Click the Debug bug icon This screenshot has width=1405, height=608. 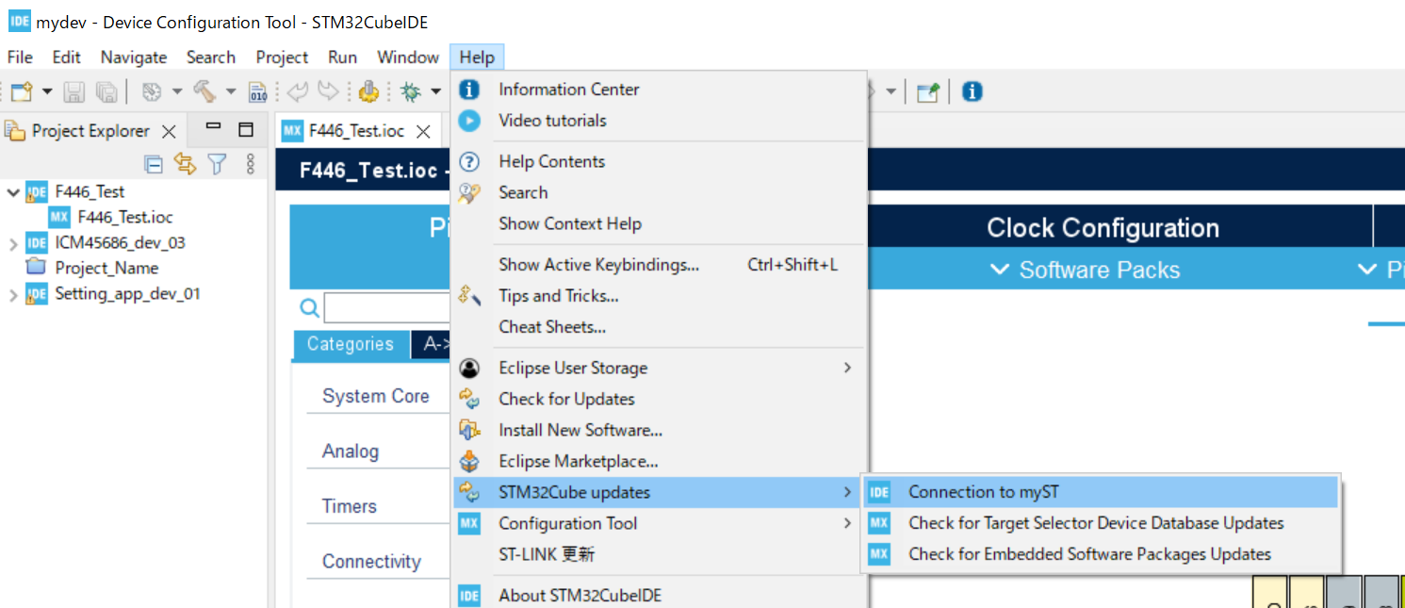pyautogui.click(x=410, y=91)
